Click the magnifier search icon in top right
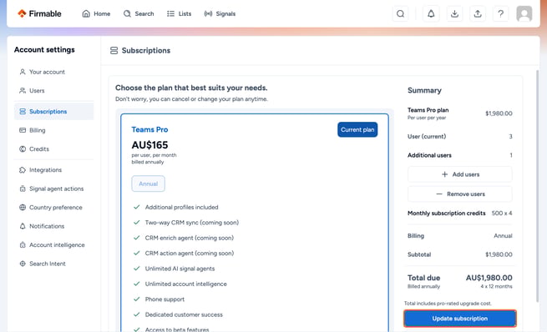Screen dimensions: 547x332 [x=401, y=13]
